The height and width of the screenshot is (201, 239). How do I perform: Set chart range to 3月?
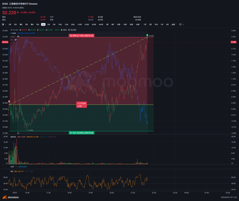[150, 24]
